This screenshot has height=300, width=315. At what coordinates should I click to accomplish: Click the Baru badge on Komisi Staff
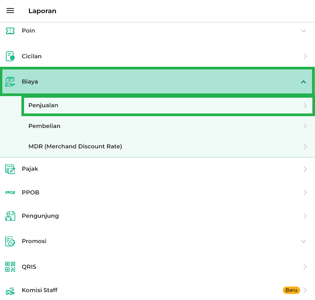[x=291, y=290]
